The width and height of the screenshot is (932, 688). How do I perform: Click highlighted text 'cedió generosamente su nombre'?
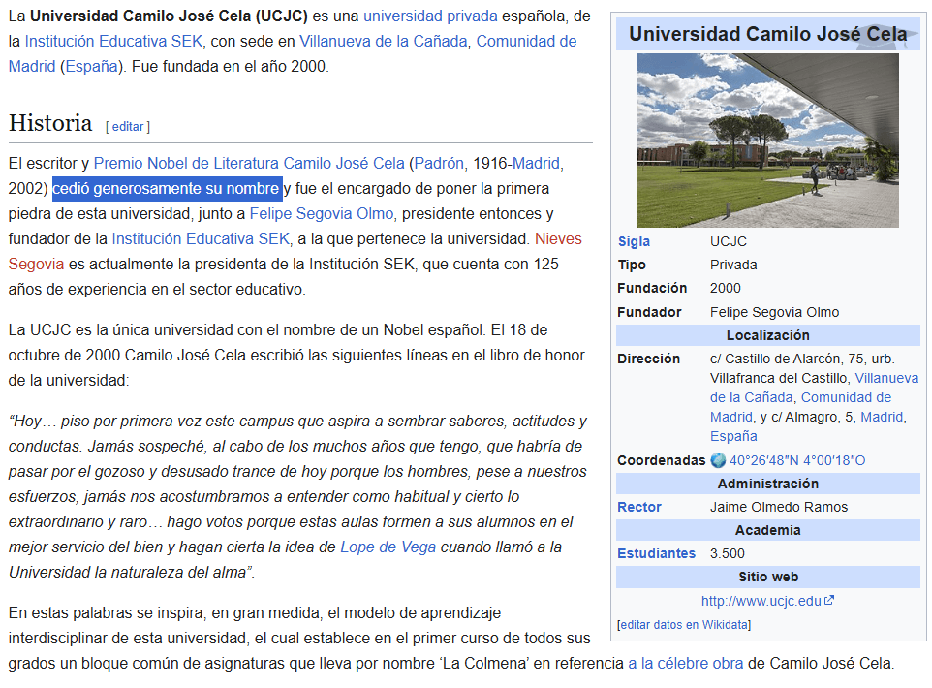click(x=167, y=189)
